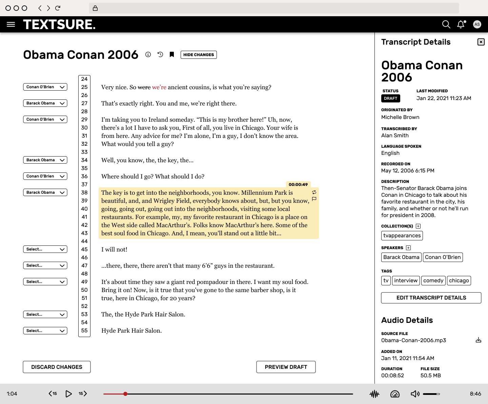Click the comedy tag
Screen dimensions: 488x404
tap(433, 281)
